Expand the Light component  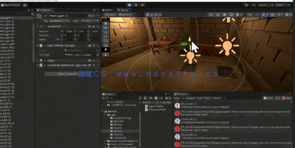coord(37,61)
